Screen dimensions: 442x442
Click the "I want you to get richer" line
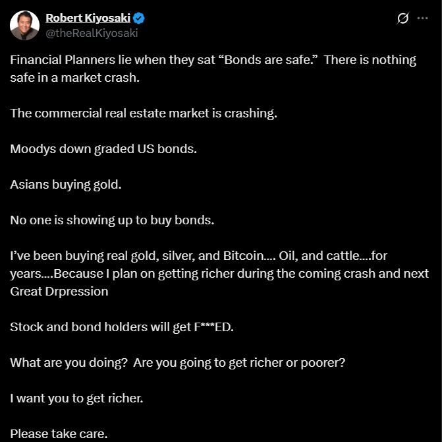tap(76, 398)
